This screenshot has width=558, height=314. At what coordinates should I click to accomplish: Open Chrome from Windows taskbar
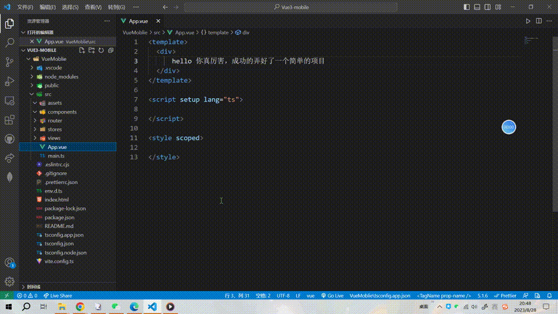click(x=80, y=306)
